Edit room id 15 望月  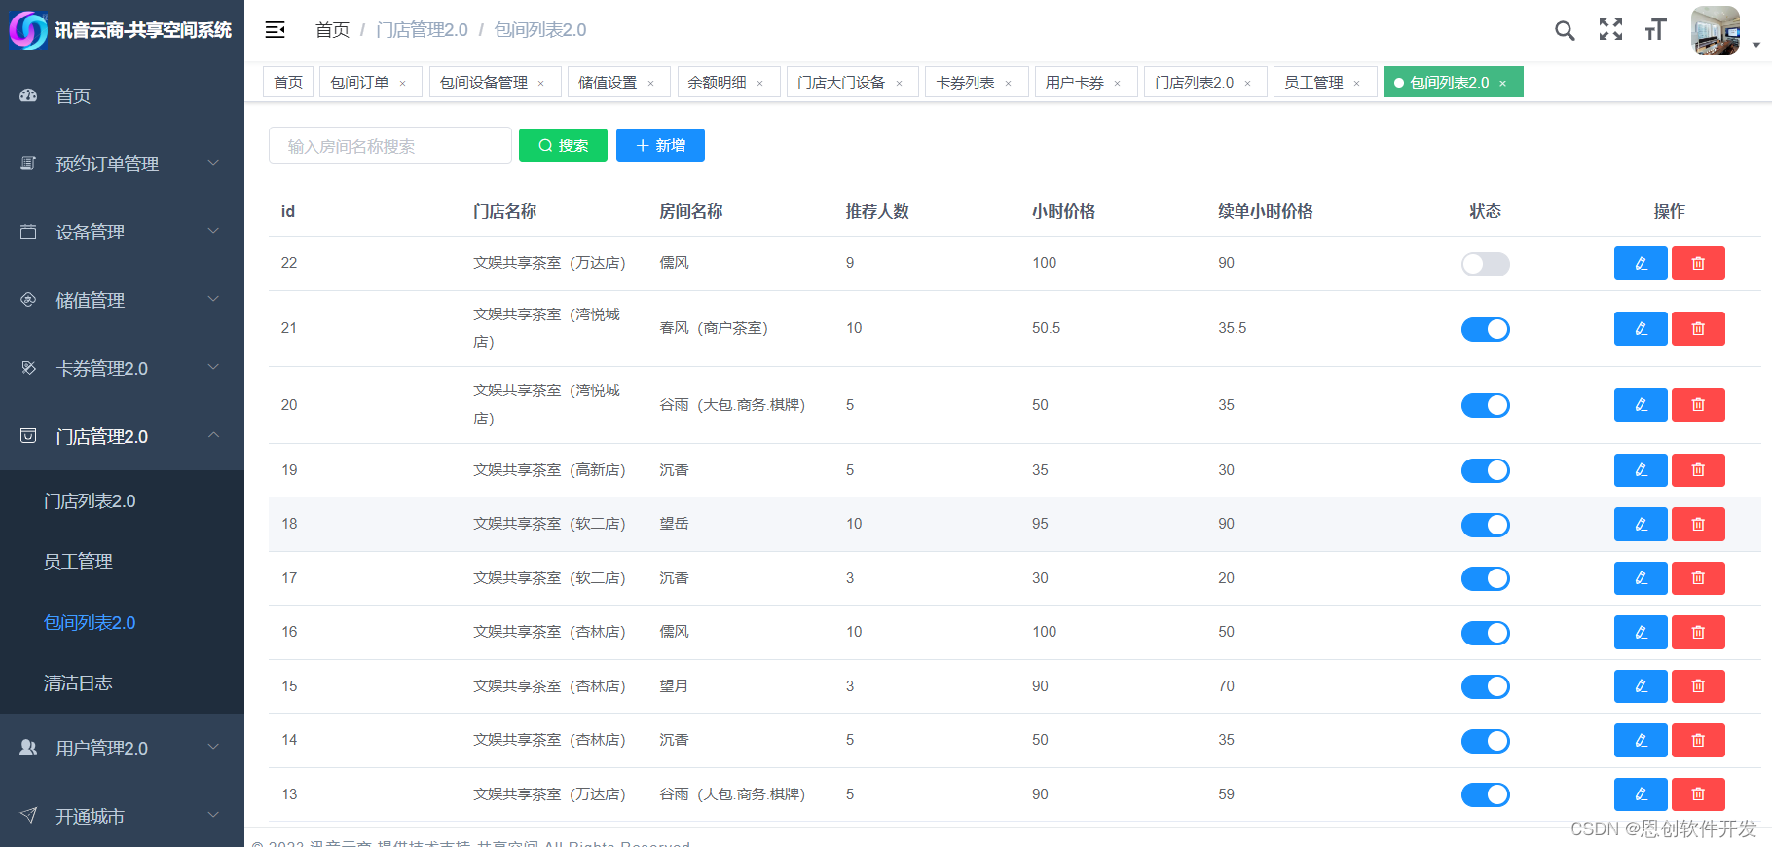click(1641, 686)
